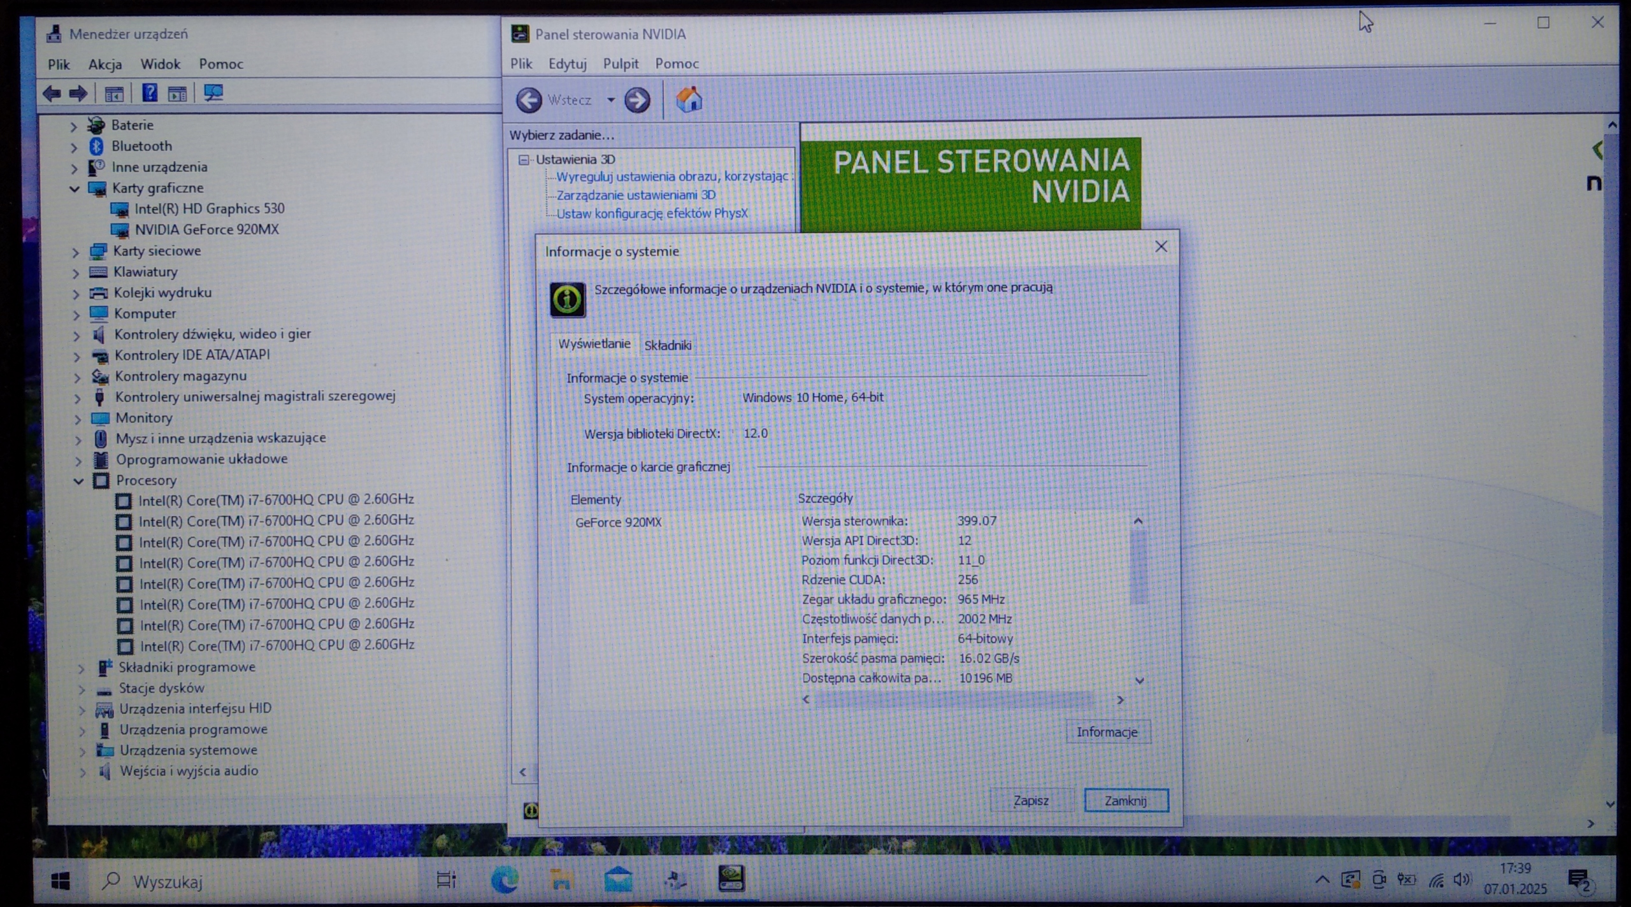
Task: Select the Urządzenia systemowe tree item
Action: 189,750
